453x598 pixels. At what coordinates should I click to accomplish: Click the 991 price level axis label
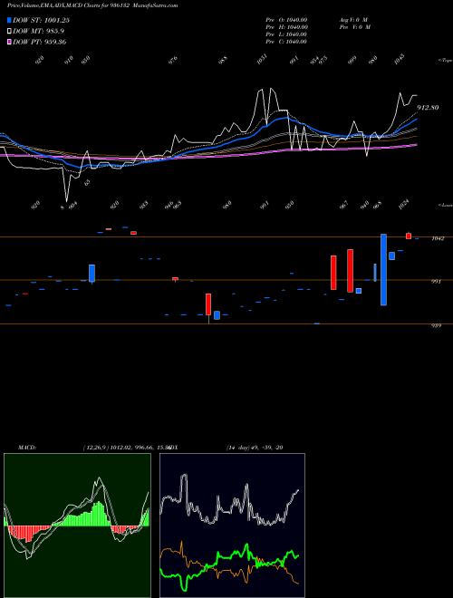point(436,282)
